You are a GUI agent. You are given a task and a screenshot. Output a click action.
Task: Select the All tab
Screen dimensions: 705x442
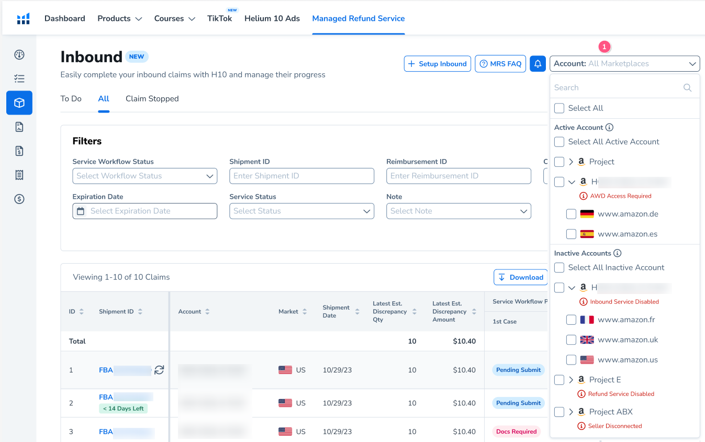point(104,99)
